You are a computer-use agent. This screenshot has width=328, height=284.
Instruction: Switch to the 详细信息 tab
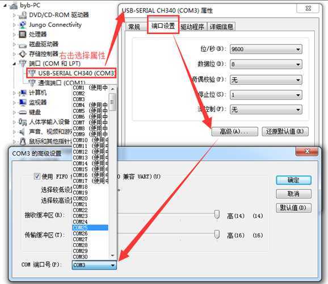221,27
